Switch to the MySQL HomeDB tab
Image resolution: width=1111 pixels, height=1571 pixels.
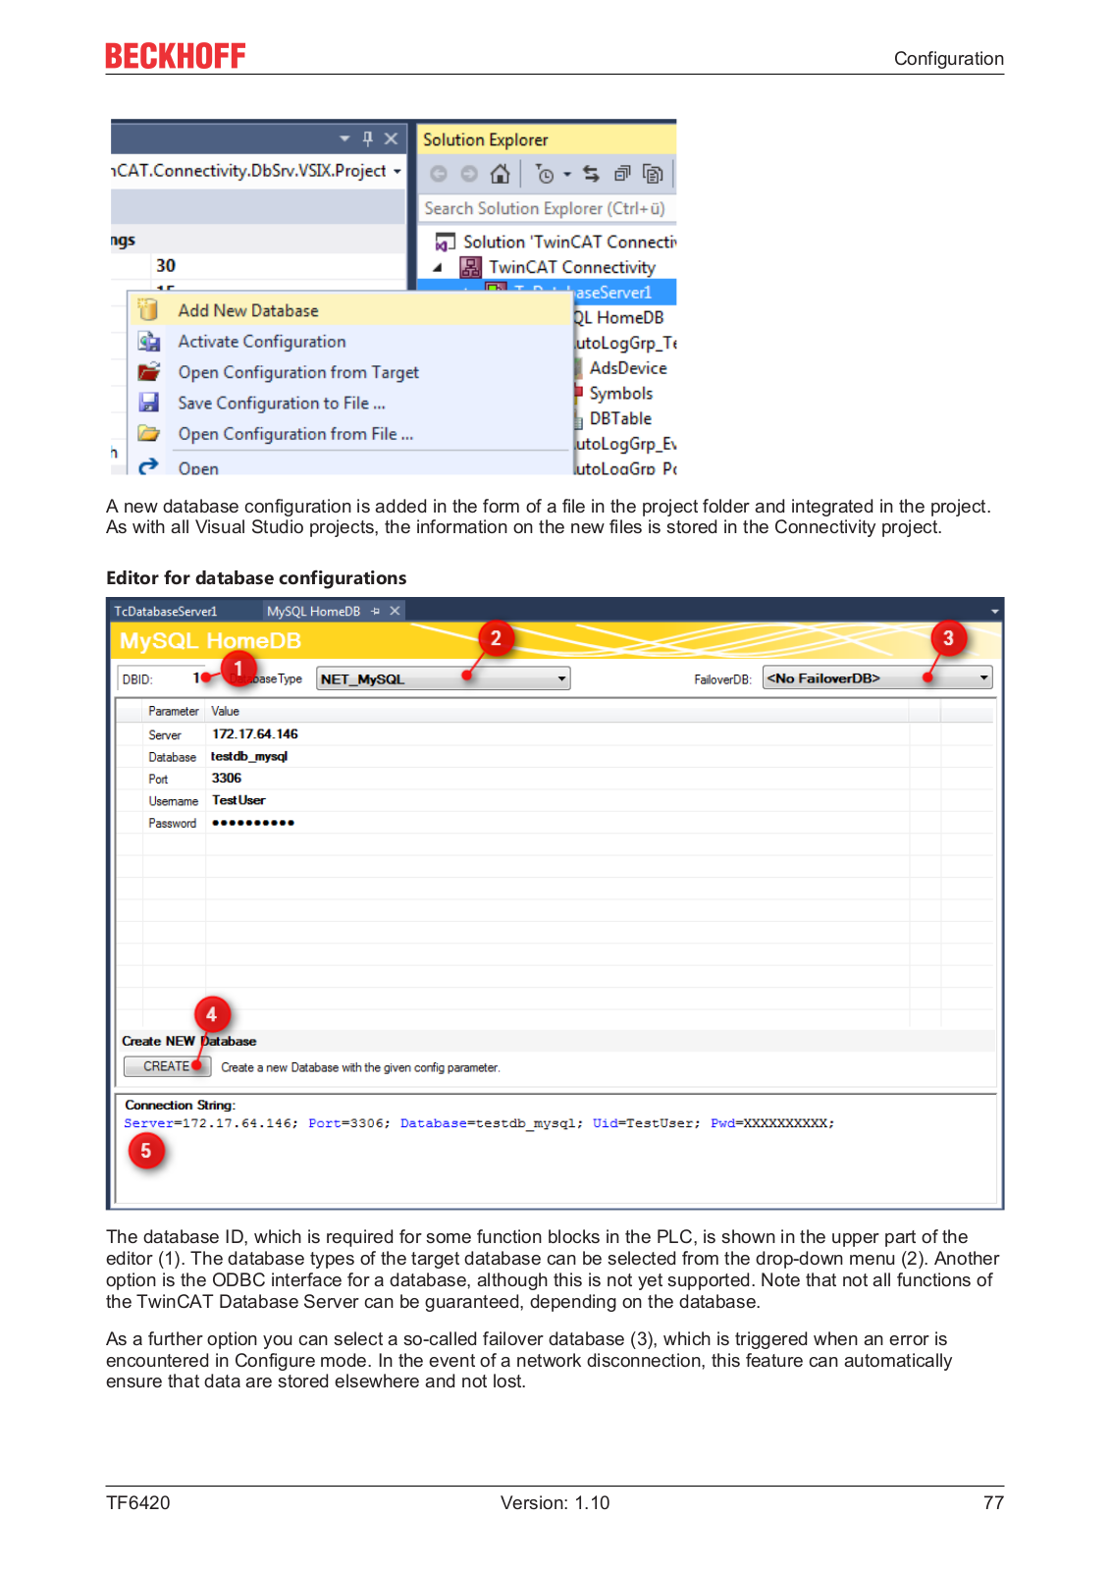click(x=314, y=611)
